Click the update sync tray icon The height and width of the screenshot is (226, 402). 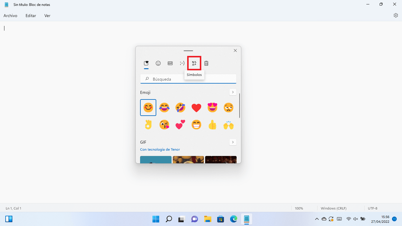[x=331, y=219]
